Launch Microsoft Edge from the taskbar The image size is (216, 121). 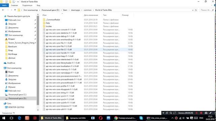pos(20,118)
